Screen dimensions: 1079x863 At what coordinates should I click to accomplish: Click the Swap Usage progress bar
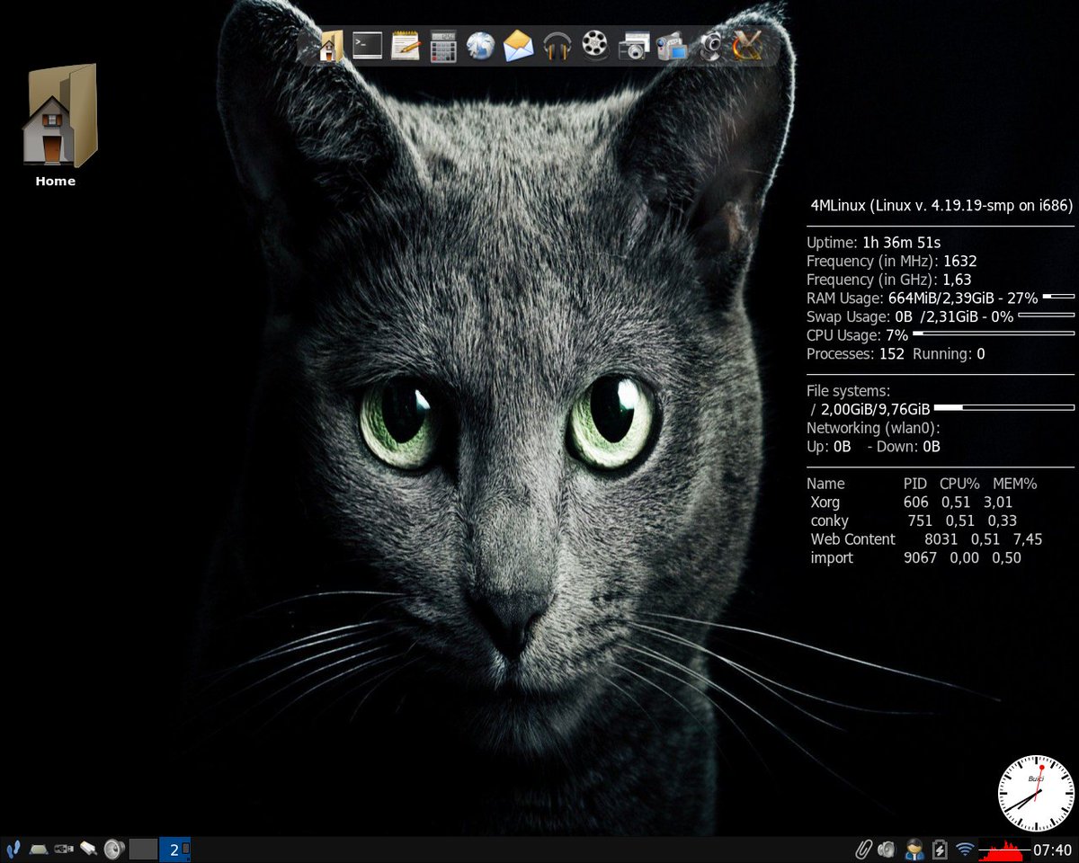coord(1046,315)
